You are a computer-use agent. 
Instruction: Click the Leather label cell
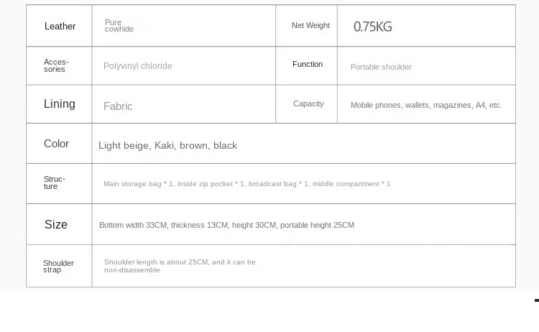tap(60, 27)
